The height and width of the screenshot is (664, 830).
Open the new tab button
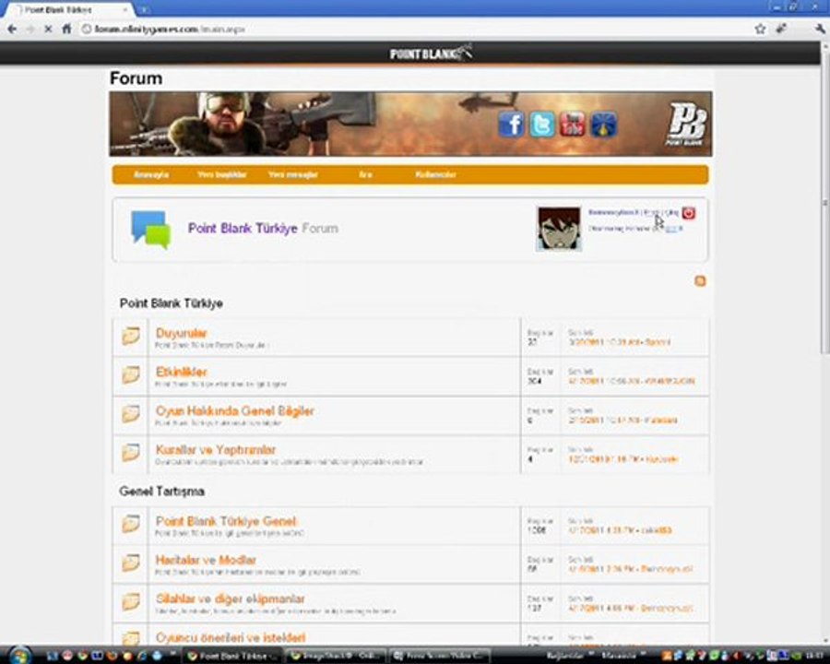(x=144, y=9)
